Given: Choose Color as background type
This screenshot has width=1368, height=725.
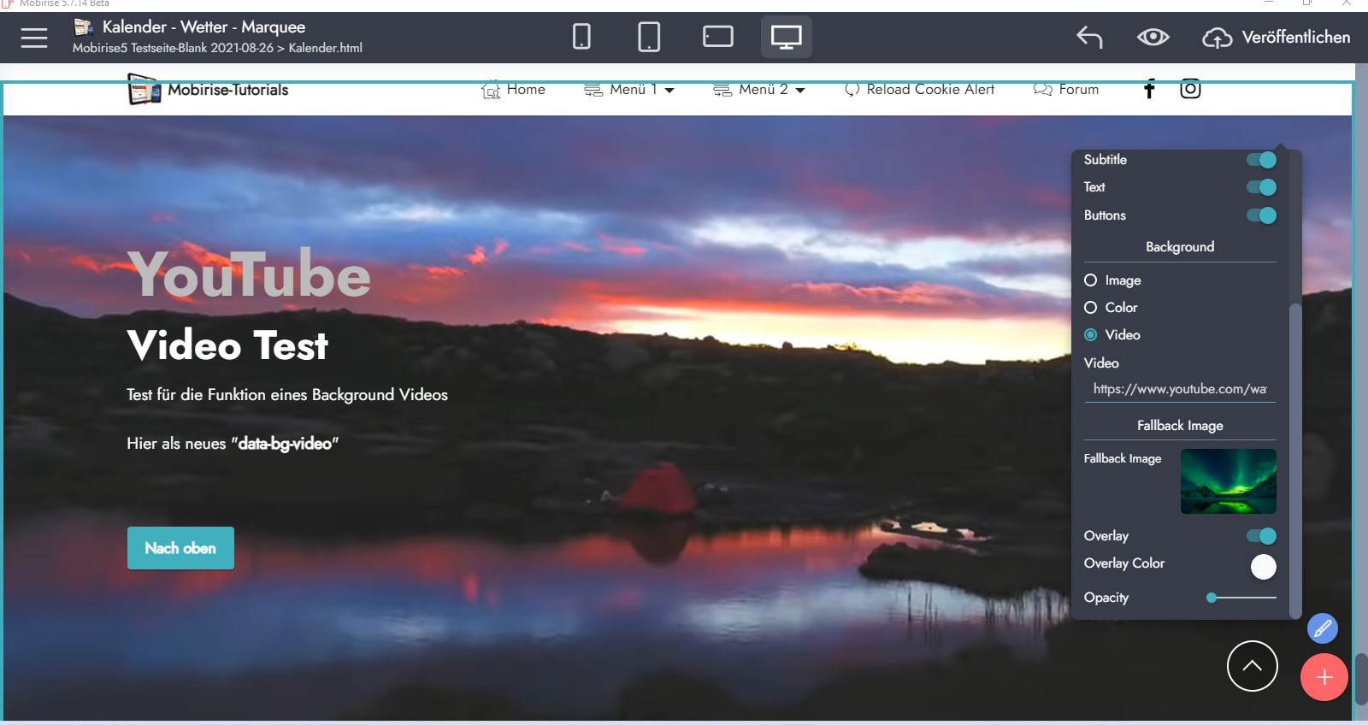Looking at the screenshot, I should [1091, 308].
